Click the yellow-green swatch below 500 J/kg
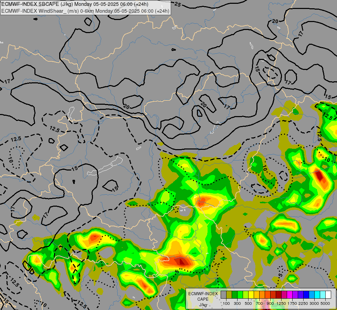 (x=246, y=295)
